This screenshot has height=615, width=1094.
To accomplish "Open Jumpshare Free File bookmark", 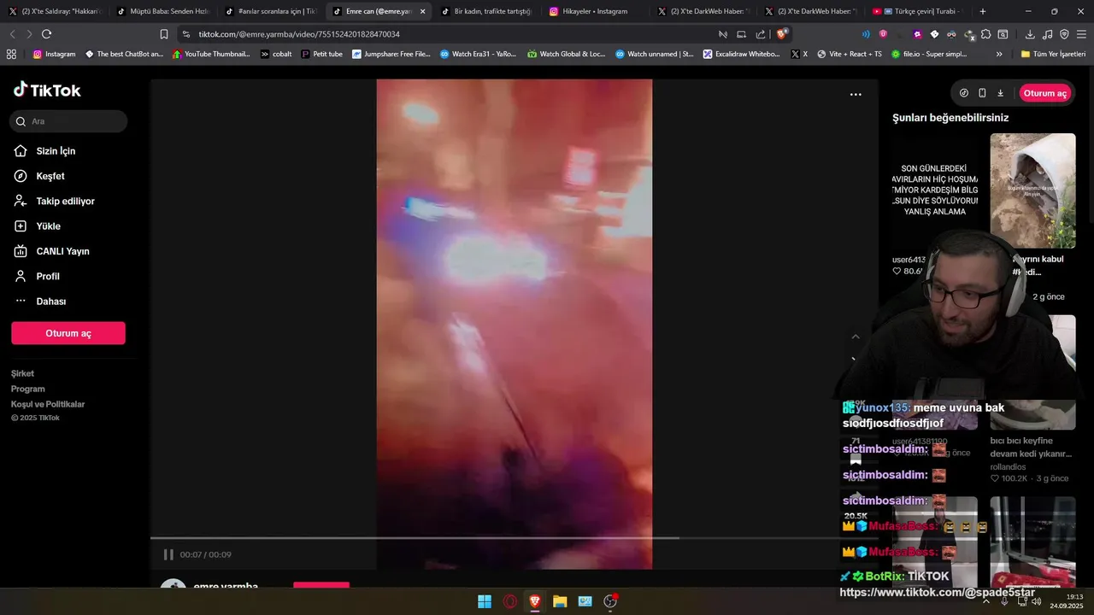I will (391, 54).
